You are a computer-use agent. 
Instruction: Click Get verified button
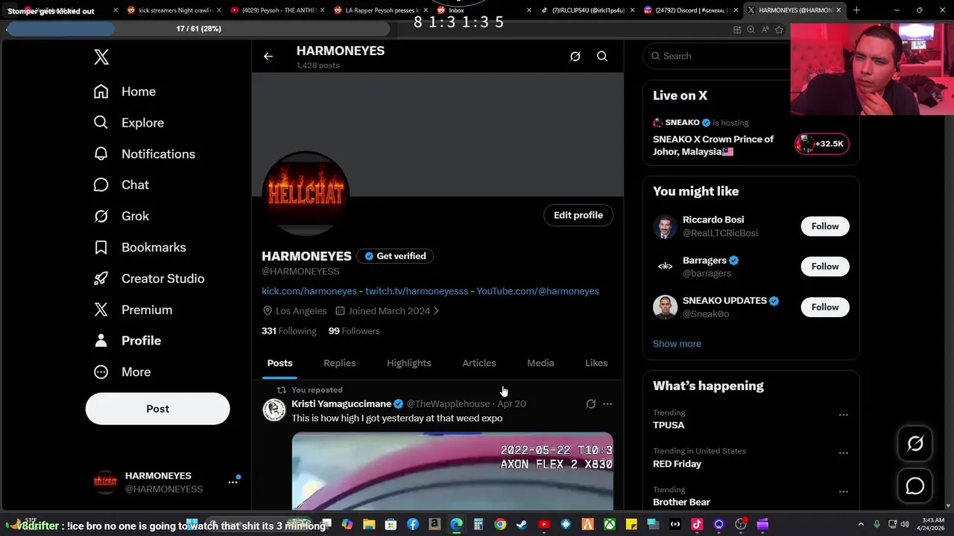click(395, 256)
